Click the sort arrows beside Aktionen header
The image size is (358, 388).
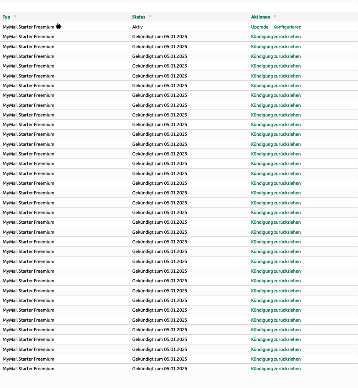click(x=275, y=17)
